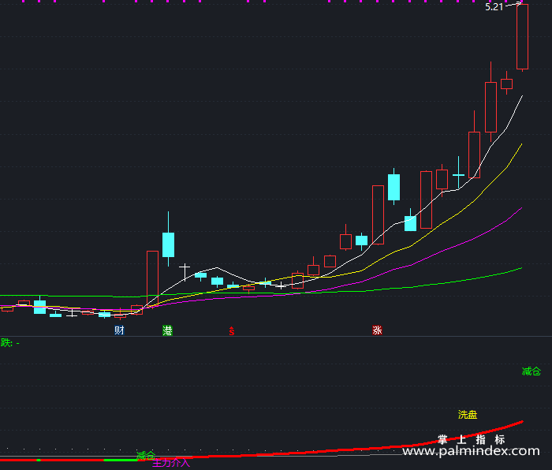Select the cyan candlestick above 港 marker
This screenshot has height=470, width=552.
point(168,244)
